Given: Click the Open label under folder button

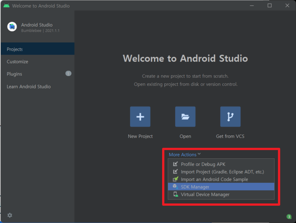Looking at the screenshot, I should pyautogui.click(x=185, y=137).
